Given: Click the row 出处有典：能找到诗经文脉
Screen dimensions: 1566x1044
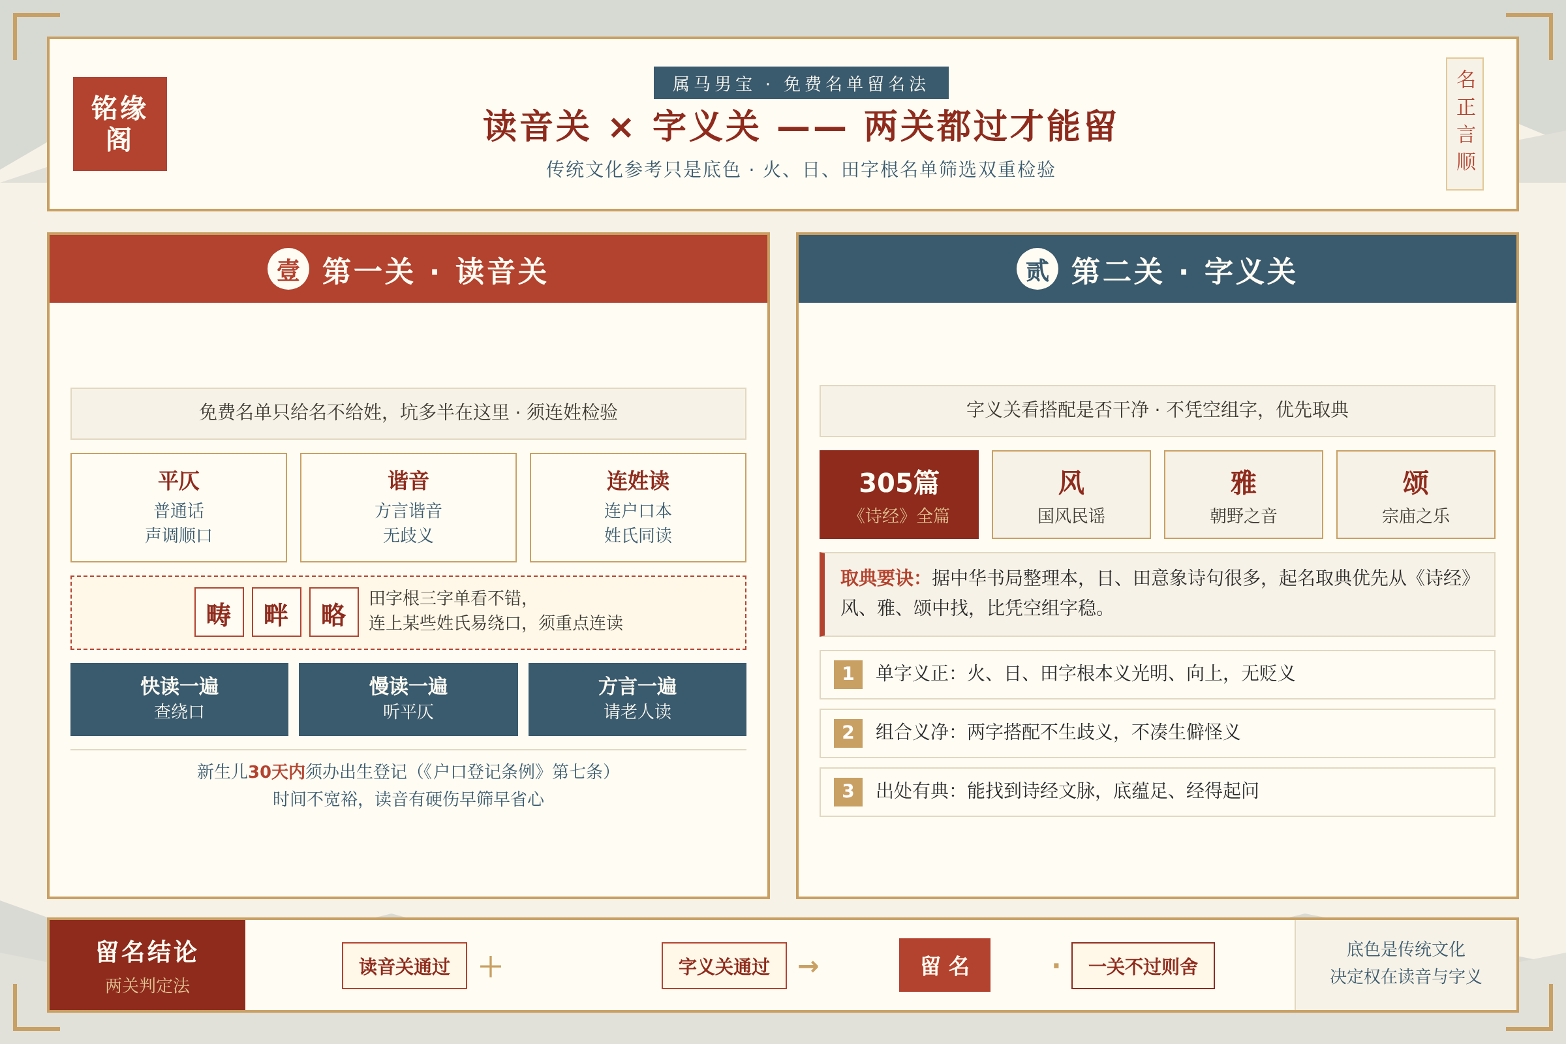Looking at the screenshot, I should pos(1157,791).
